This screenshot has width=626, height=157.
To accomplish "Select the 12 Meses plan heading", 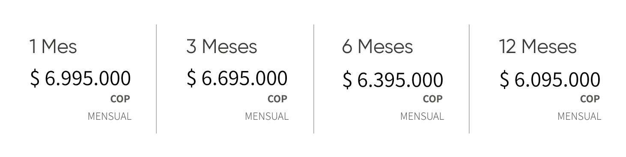I will [x=538, y=46].
